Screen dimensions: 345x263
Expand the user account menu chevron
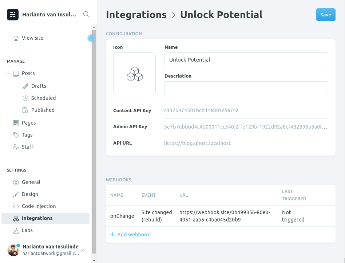(x=82, y=250)
